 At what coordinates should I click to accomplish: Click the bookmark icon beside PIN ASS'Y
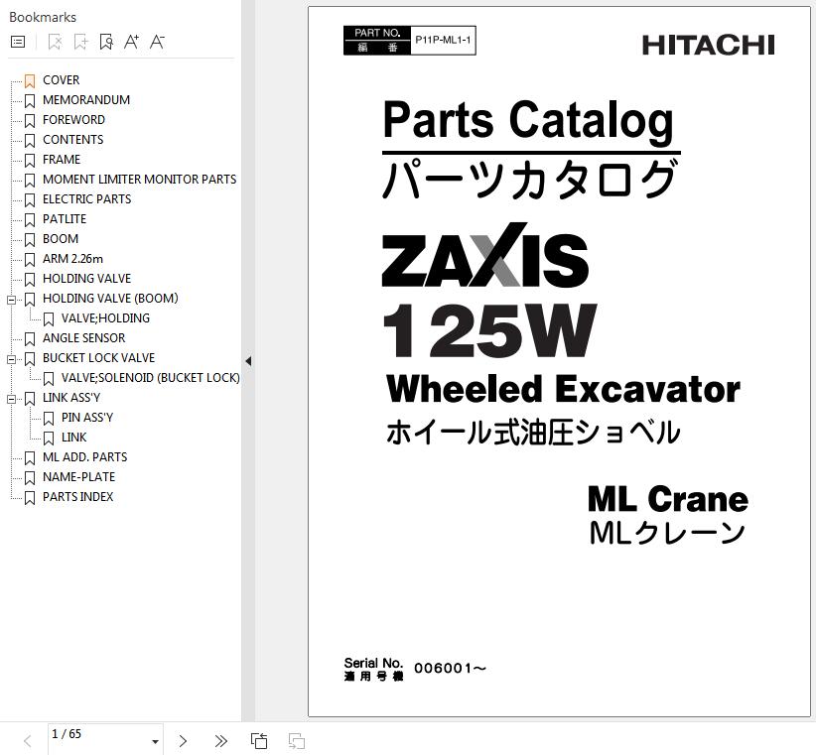(x=49, y=419)
